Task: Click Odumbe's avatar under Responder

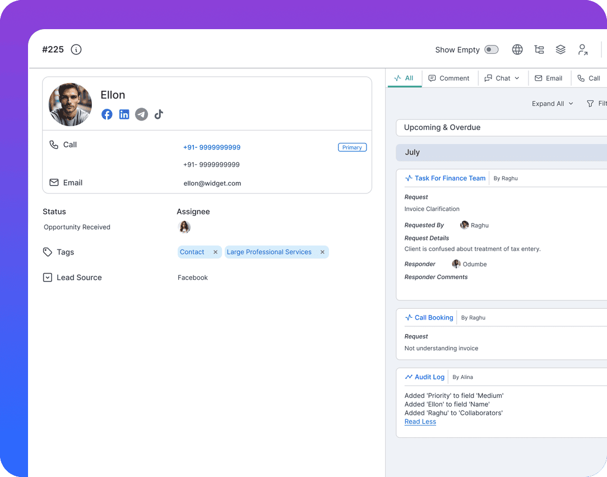Action: [x=456, y=264]
